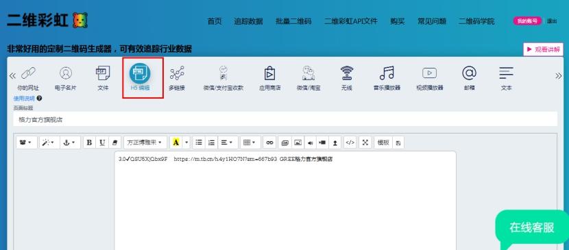Image resolution: width=569 pixels, height=250 pixels.
Task: Open 二维彩虹API文件 page
Action: [x=351, y=21]
